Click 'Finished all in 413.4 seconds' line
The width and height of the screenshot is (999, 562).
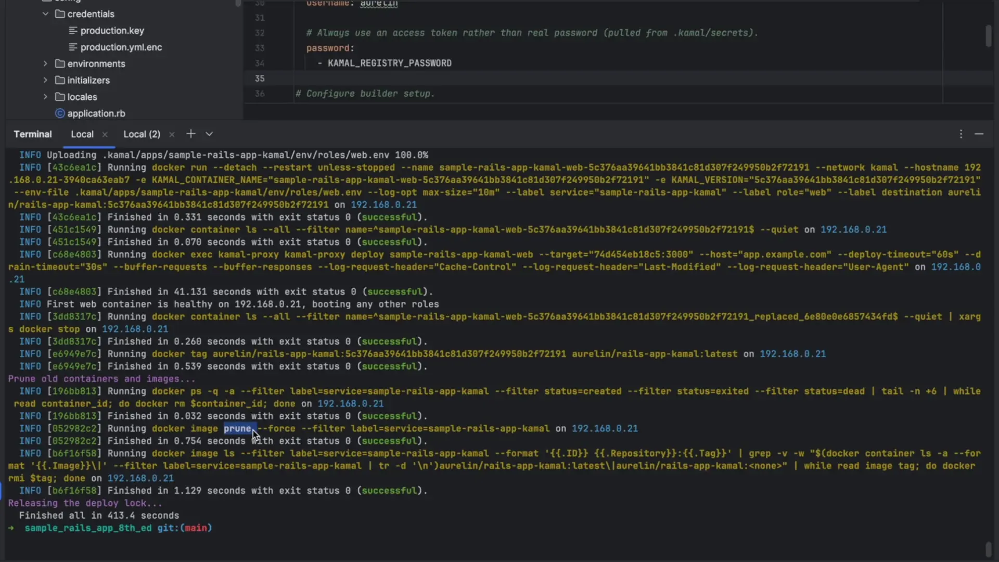(x=99, y=516)
